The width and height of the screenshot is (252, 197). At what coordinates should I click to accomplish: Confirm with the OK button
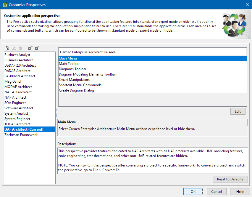click(193, 192)
